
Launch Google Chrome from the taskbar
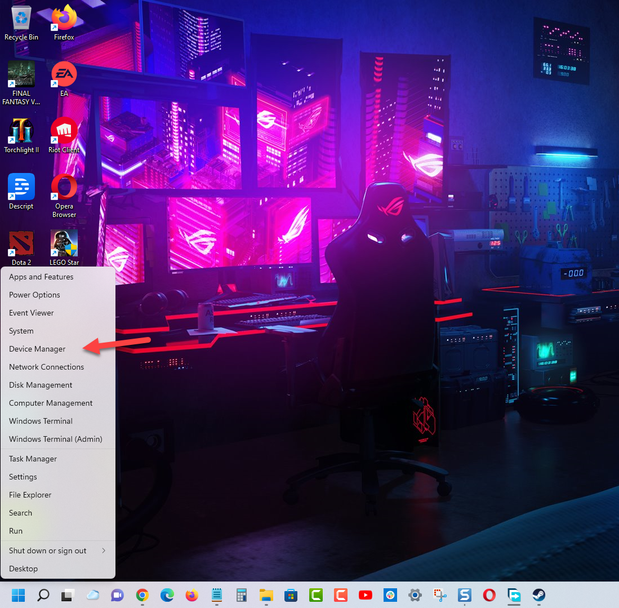point(142,595)
